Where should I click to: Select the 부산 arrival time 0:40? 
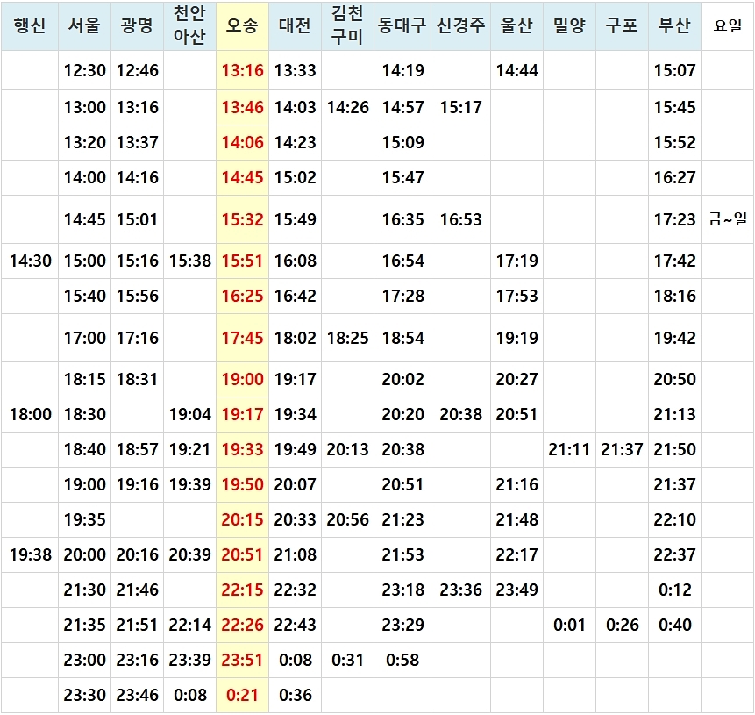[x=674, y=625]
